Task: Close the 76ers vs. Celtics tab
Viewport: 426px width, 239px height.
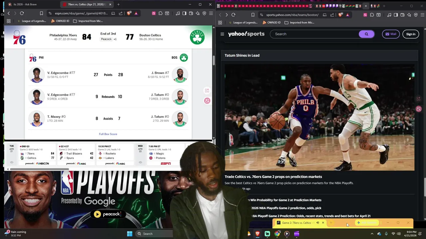Action: [110, 4]
